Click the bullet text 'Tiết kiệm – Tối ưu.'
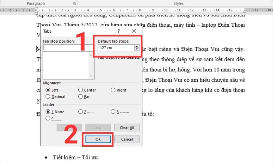 [x=76, y=157]
